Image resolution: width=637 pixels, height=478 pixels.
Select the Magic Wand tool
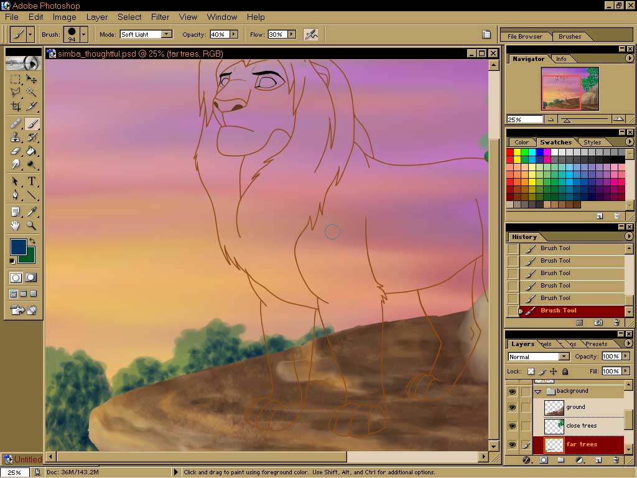tap(31, 93)
